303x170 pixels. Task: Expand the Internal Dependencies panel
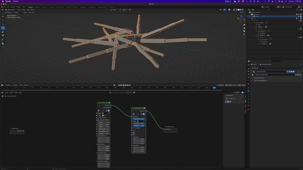pos(260,80)
